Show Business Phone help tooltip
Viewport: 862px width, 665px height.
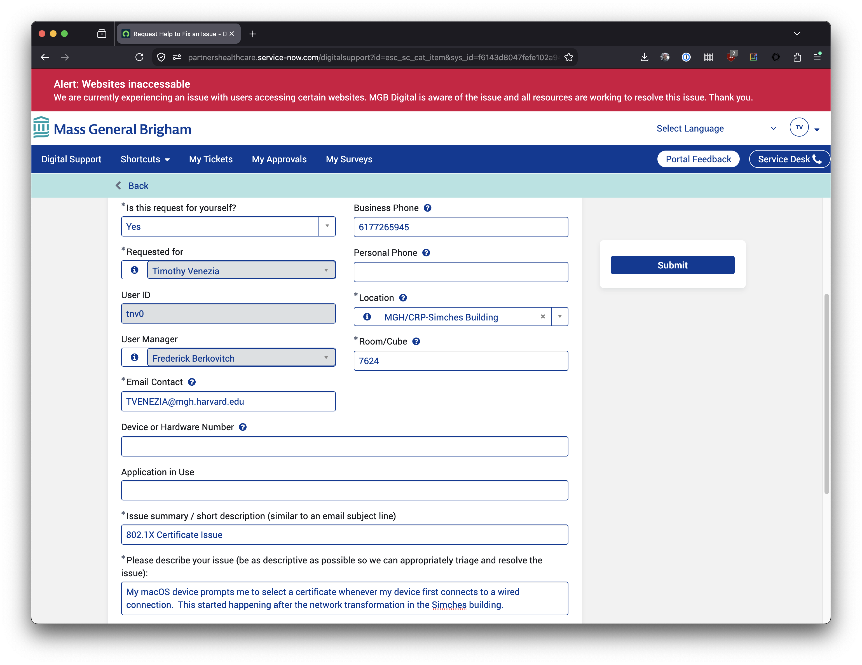[427, 208]
